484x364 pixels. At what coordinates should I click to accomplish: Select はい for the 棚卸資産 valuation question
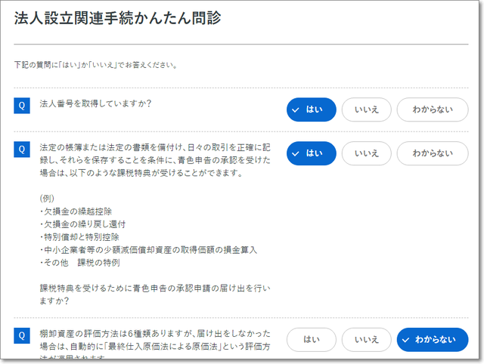tap(311, 340)
